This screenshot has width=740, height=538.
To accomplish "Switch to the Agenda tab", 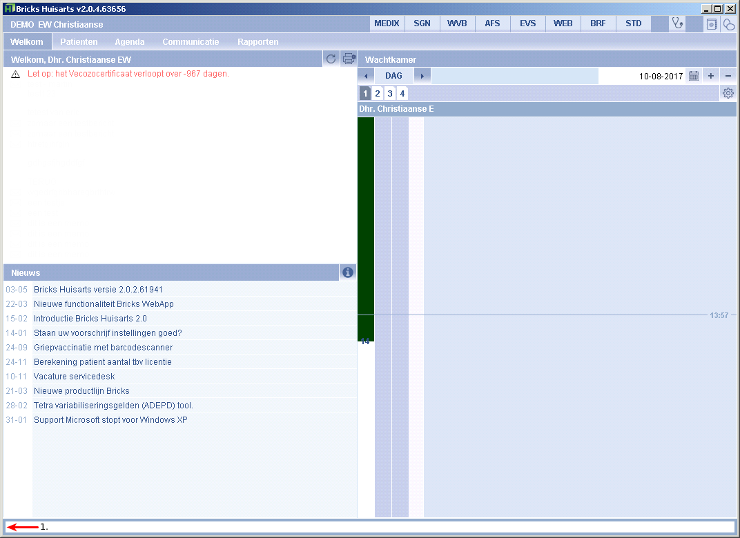I will (x=130, y=42).
